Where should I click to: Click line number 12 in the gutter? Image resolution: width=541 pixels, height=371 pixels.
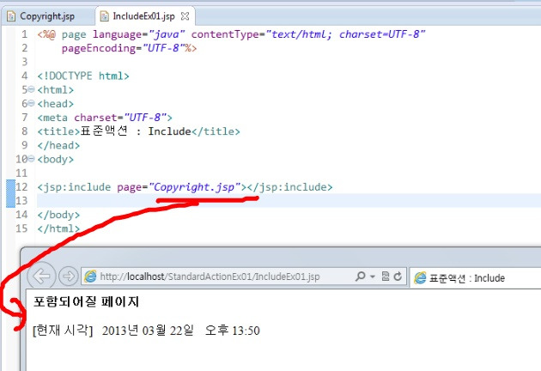[21, 187]
